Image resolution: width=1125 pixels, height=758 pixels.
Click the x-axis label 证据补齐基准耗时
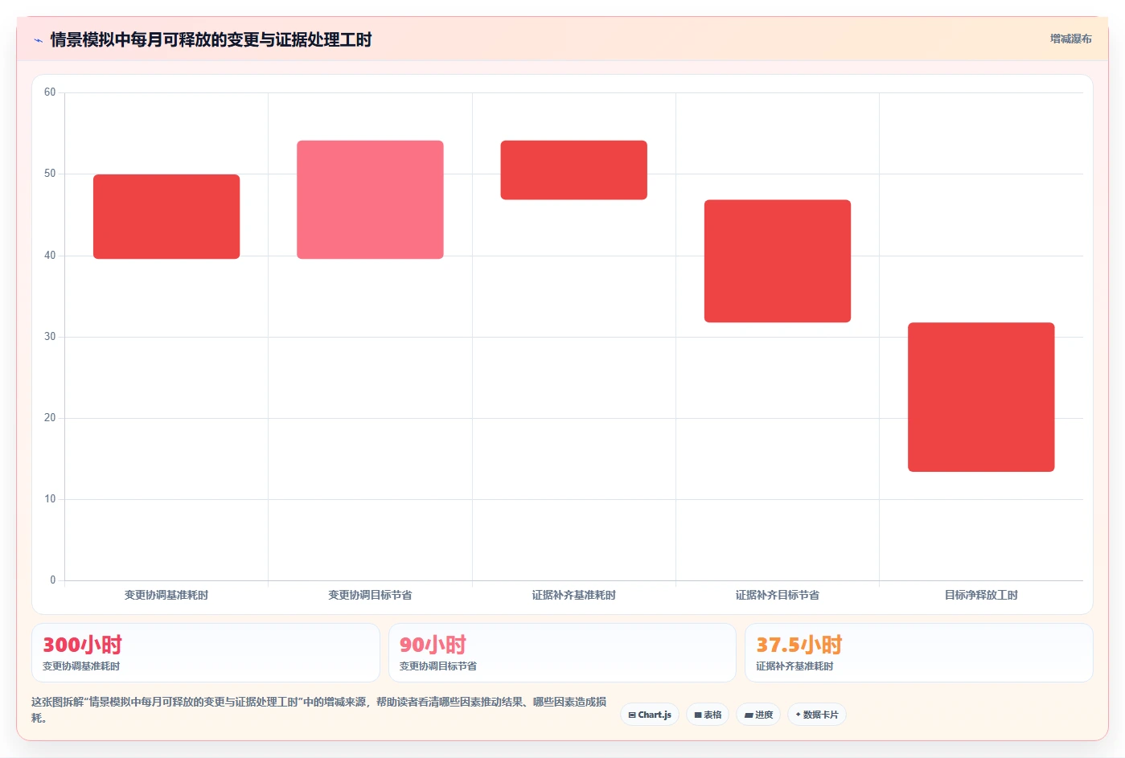click(x=573, y=595)
